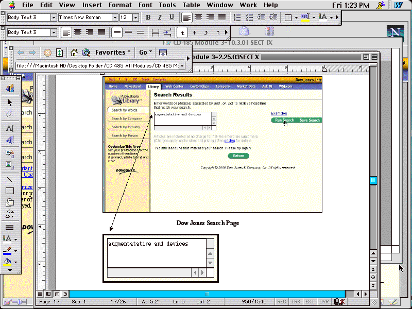The image size is (412, 309).
Task: Open the Table menu
Action: point(191,5)
